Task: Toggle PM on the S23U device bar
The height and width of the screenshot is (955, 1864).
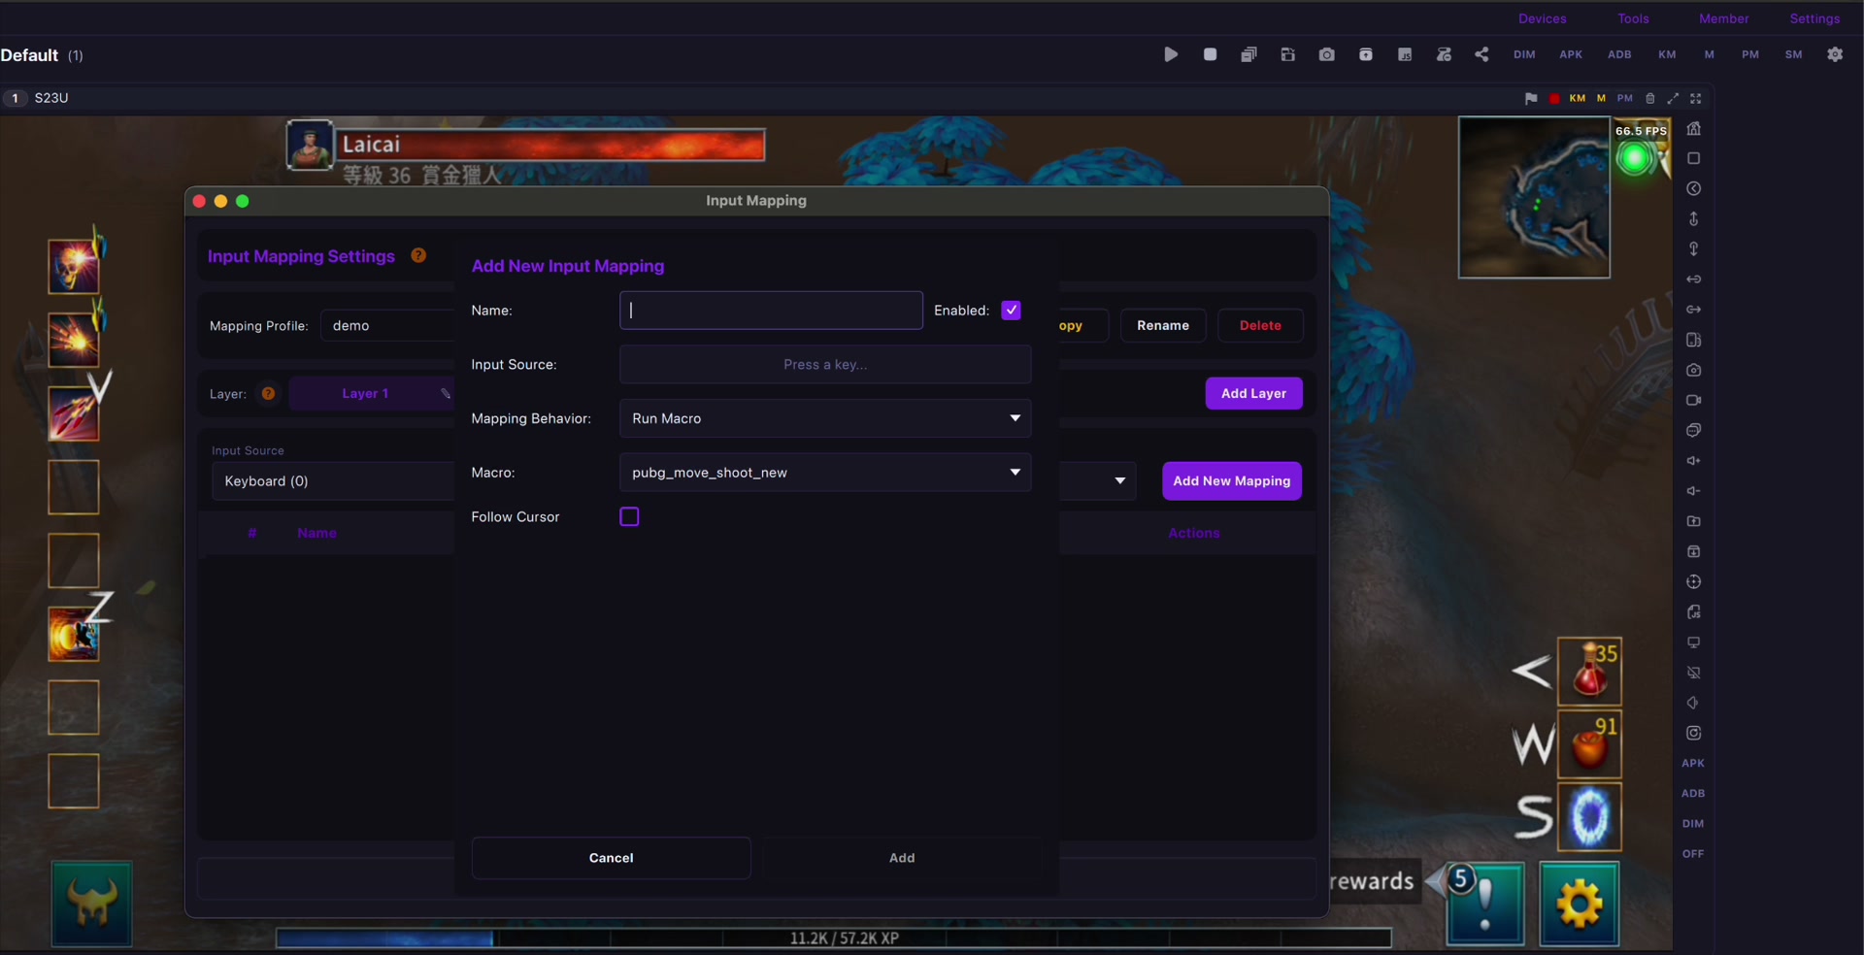Action: (1625, 98)
